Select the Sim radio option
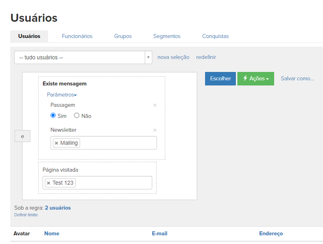Screen dimensions: 323x244 53,116
